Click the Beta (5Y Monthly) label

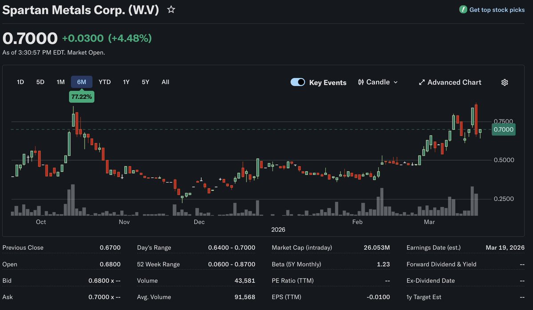click(297, 264)
